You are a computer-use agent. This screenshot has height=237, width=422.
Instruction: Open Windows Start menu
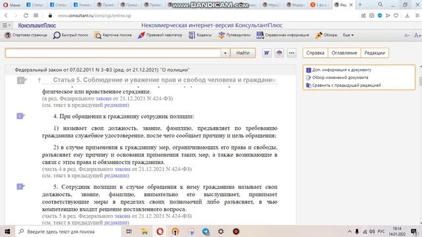click(7, 231)
